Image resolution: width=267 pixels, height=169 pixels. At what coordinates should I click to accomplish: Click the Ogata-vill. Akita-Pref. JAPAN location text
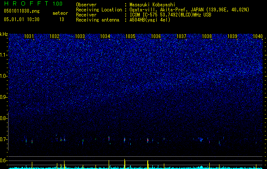(x=189, y=10)
